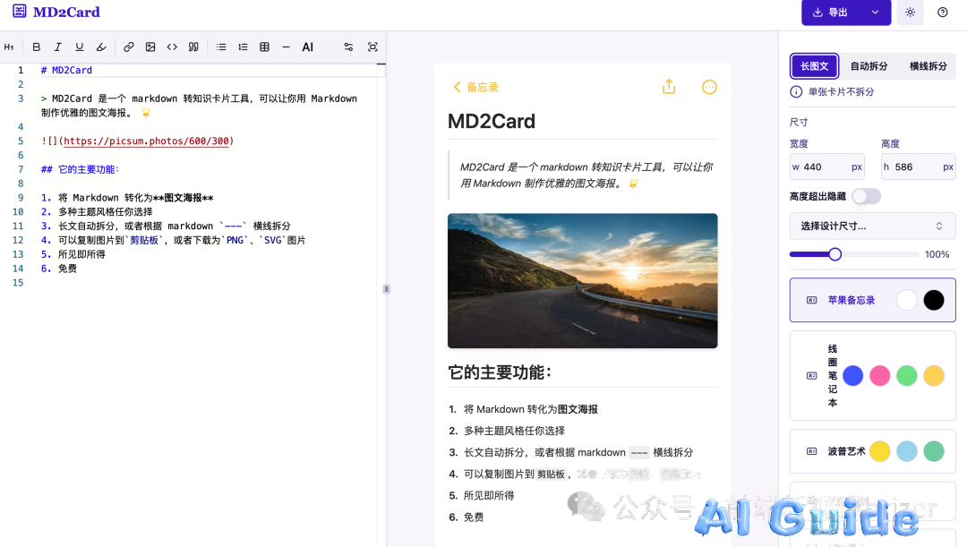The image size is (967, 547).
Task: Open the export dropdown arrow
Action: point(875,13)
